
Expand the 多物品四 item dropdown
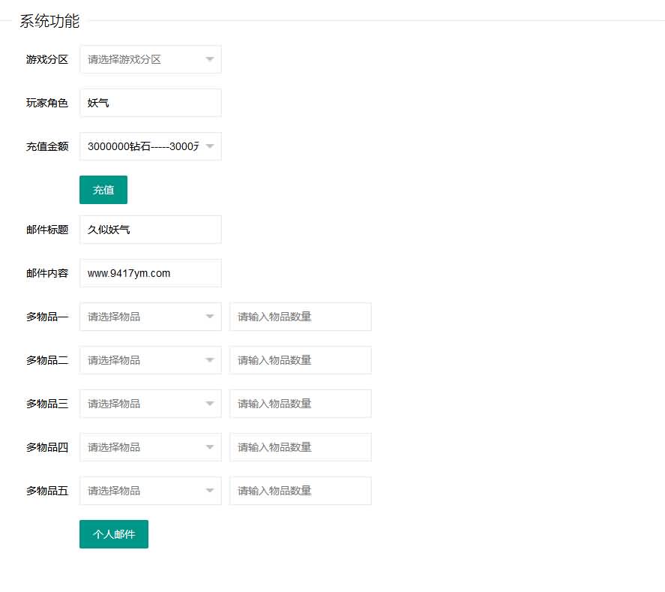[150, 446]
